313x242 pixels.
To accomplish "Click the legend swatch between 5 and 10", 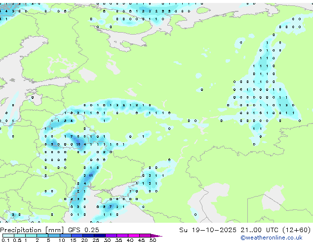I will click(x=54, y=236).
